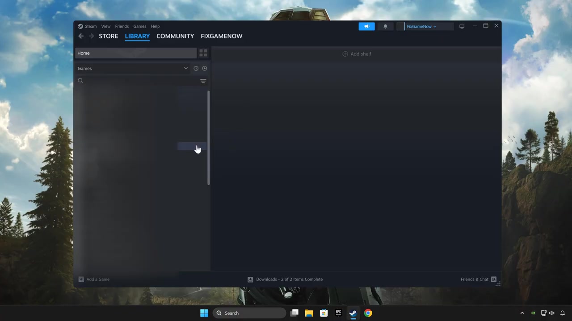Click Add a Game
This screenshot has height=321, width=572.
click(94, 279)
